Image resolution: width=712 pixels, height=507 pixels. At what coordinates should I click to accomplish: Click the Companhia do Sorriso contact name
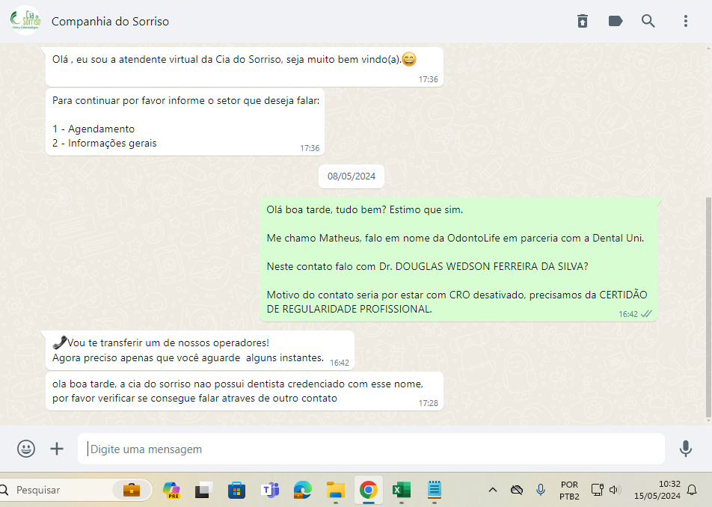point(110,22)
